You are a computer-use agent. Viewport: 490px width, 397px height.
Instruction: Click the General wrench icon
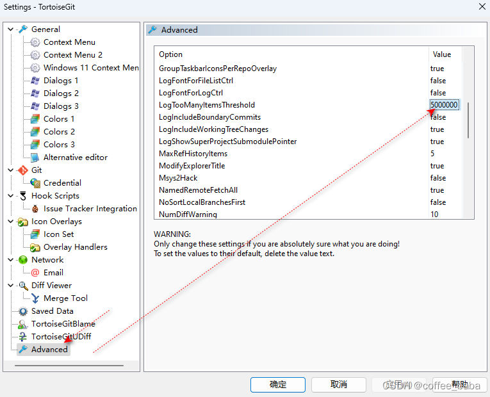pyautogui.click(x=23, y=29)
